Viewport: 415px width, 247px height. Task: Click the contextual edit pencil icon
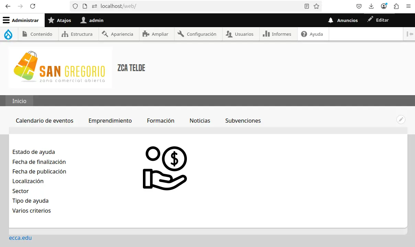pos(401,120)
